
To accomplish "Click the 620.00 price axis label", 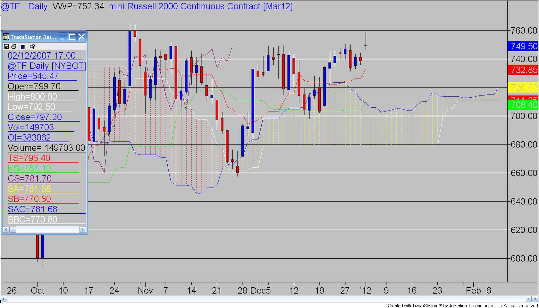I will [524, 230].
